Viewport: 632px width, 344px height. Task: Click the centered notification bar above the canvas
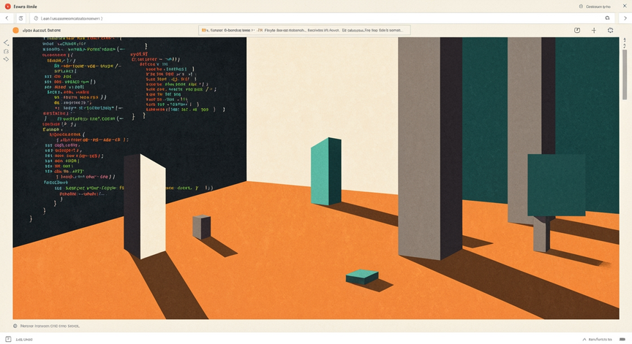tap(304, 30)
